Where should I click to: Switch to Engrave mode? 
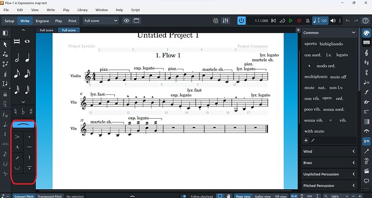[42, 21]
